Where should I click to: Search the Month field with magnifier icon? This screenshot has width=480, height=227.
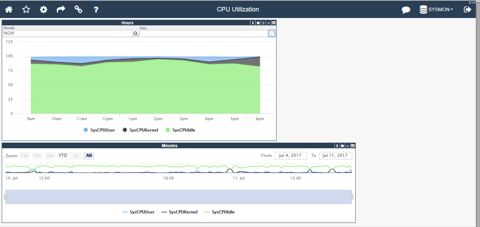tap(136, 33)
